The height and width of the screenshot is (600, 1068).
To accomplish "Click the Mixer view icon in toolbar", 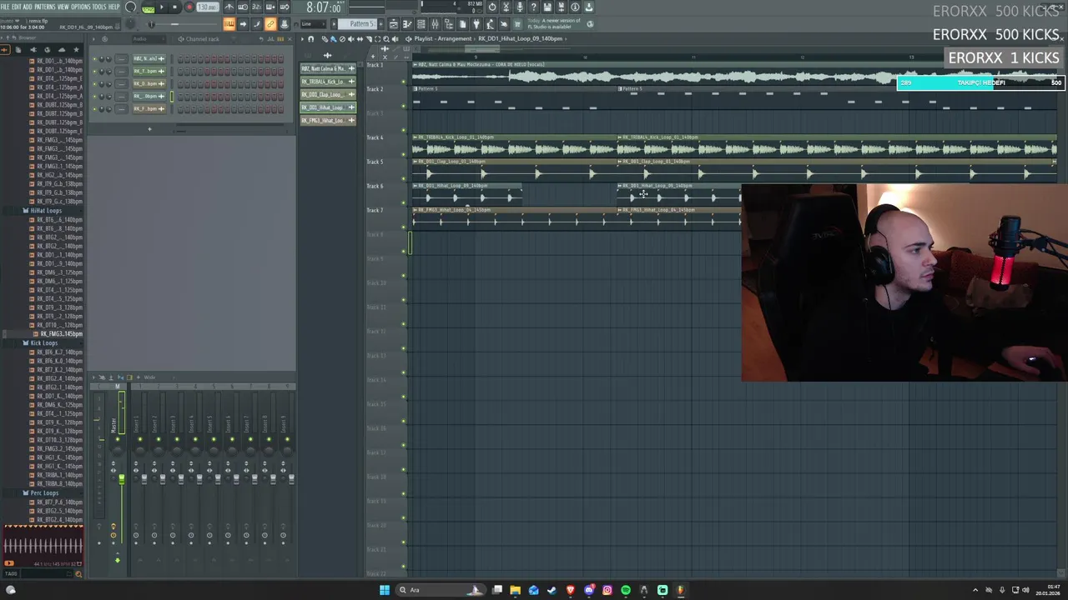I will click(x=434, y=24).
